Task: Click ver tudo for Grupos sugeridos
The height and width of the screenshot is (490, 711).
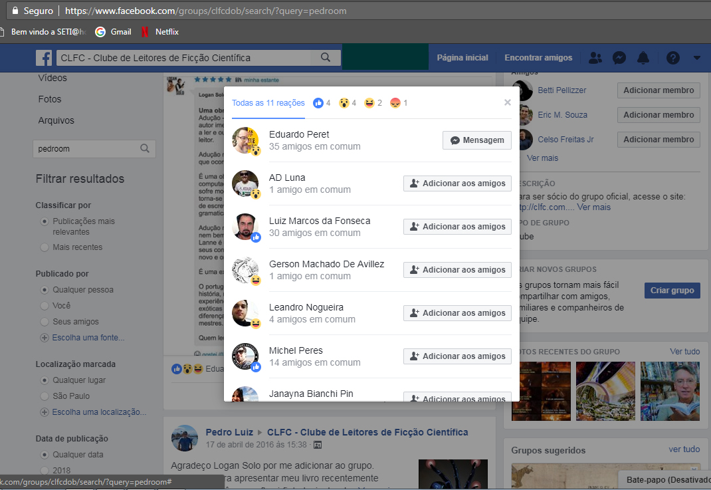Action: (x=684, y=449)
